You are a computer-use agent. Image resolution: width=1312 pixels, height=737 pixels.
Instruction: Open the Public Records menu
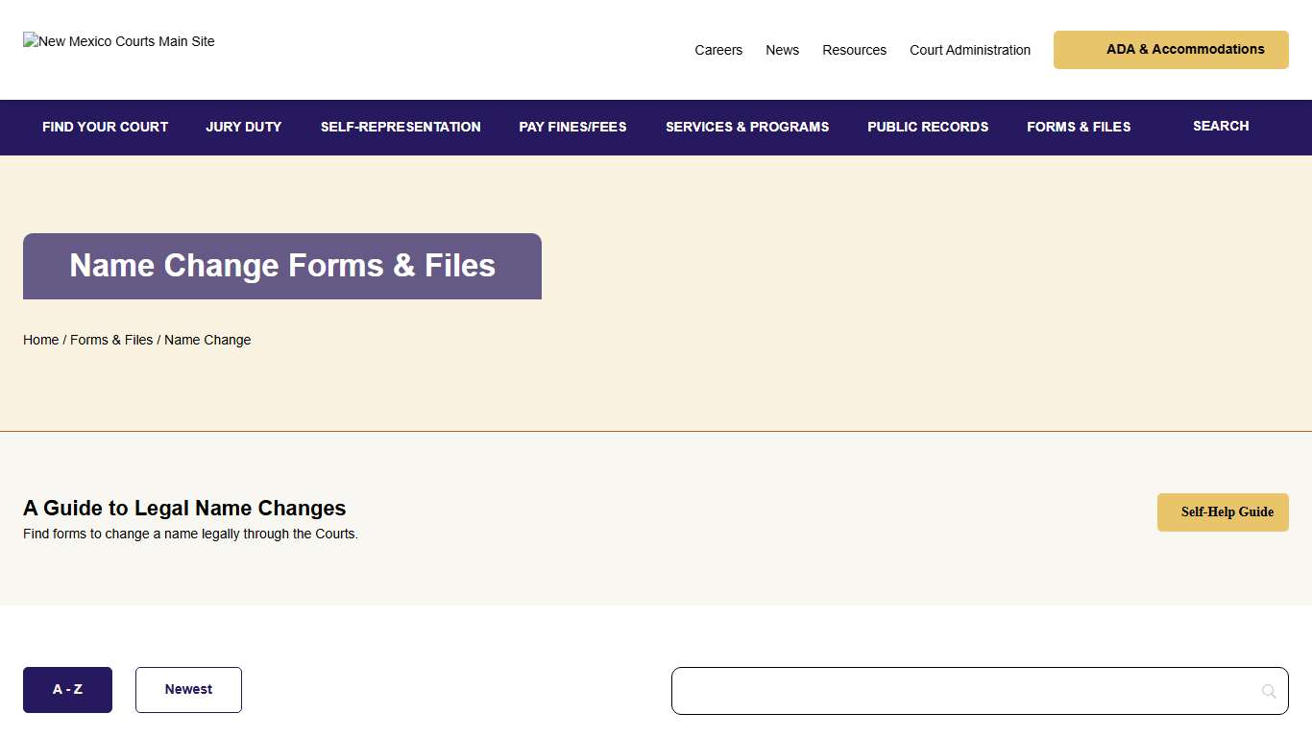(928, 127)
